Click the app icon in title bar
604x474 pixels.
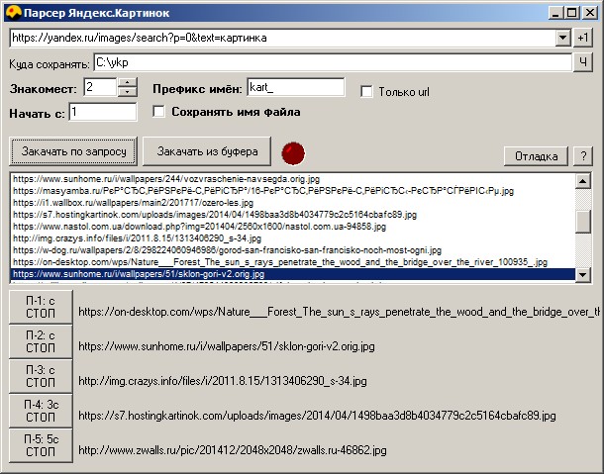click(x=12, y=11)
